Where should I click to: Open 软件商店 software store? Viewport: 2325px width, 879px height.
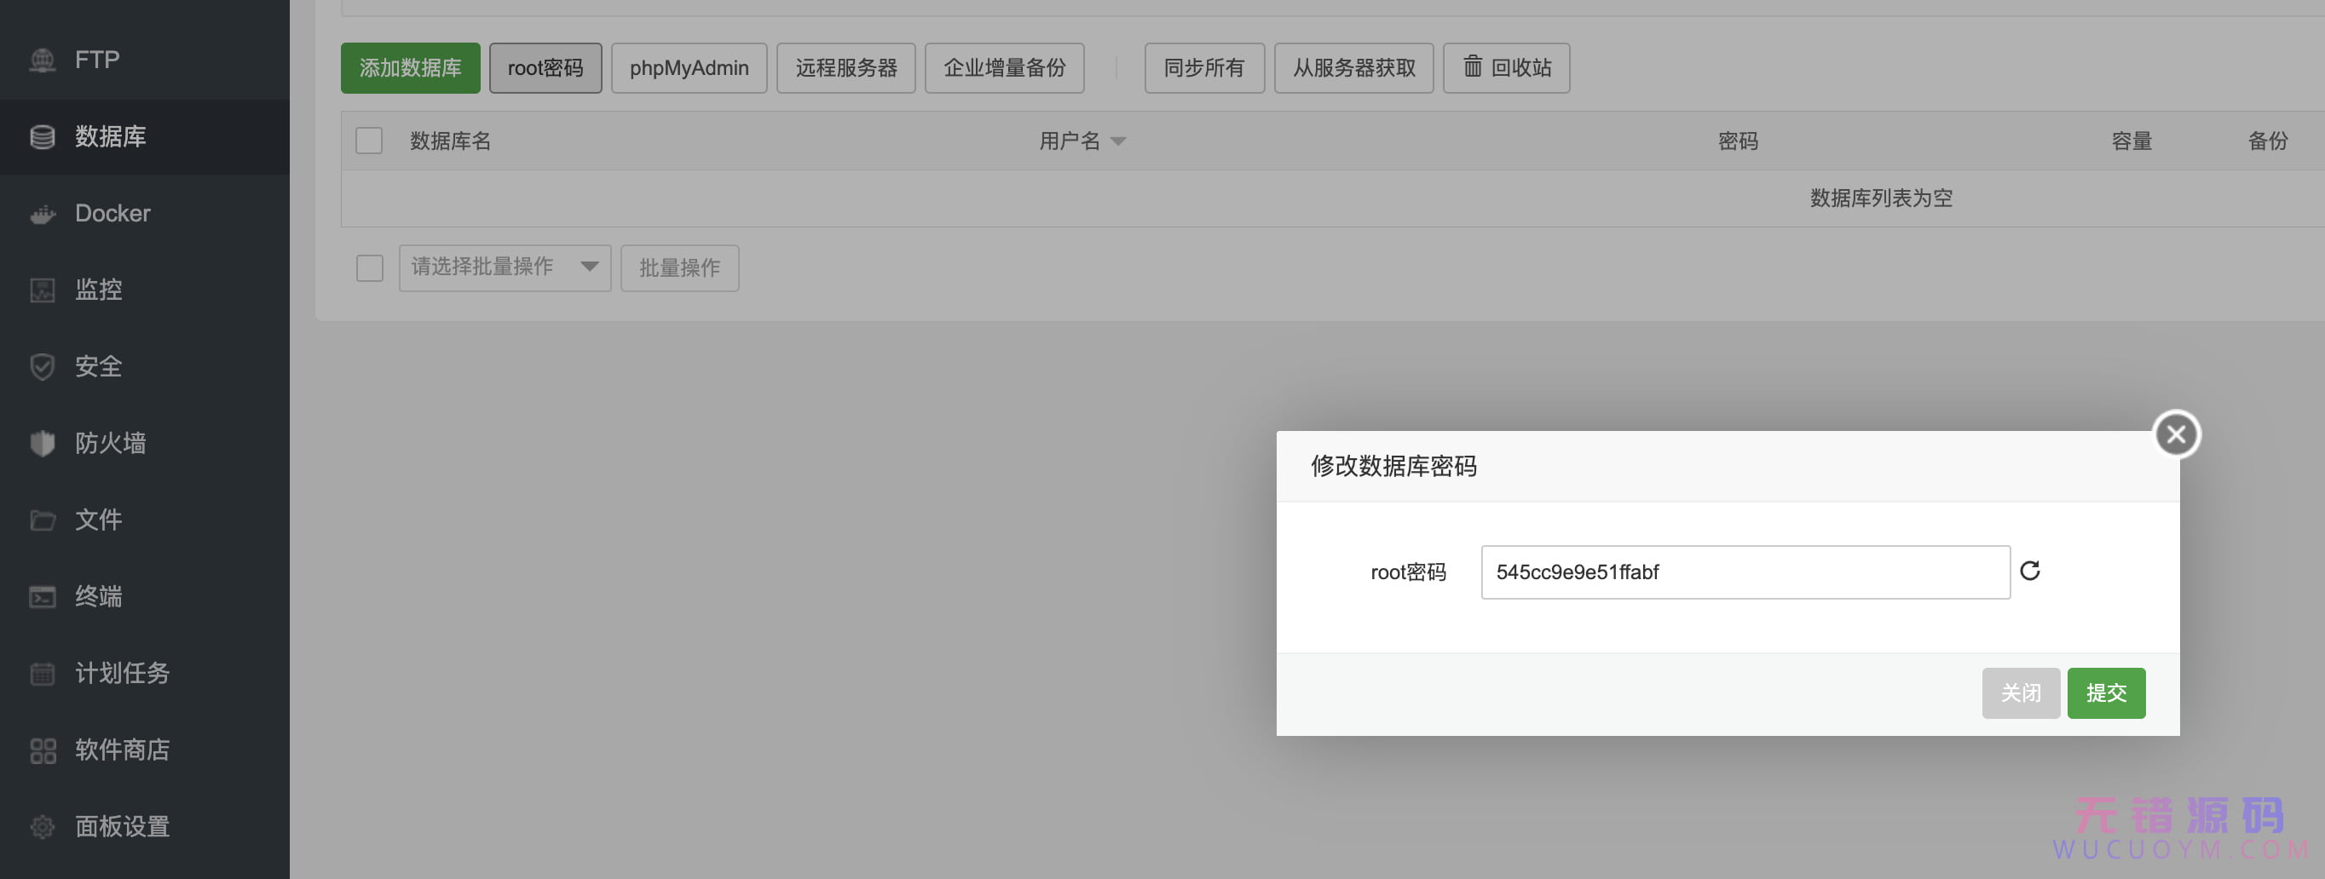pyautogui.click(x=122, y=750)
